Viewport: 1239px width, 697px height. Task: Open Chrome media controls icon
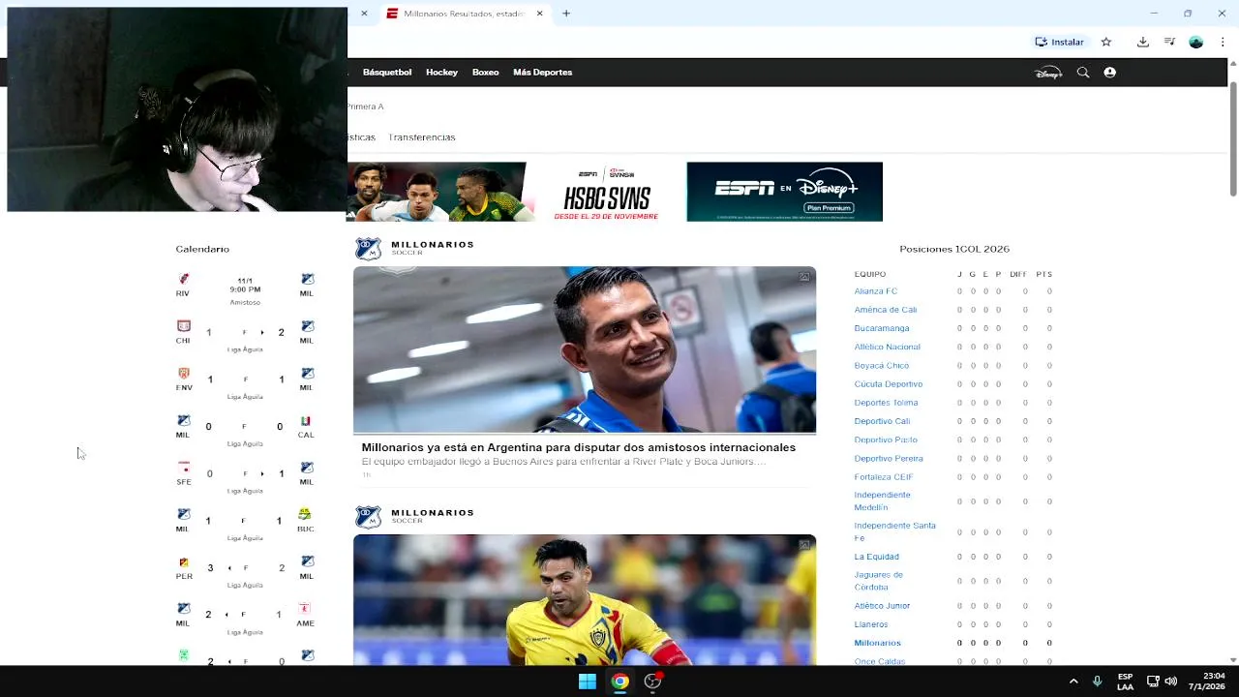click(1169, 42)
